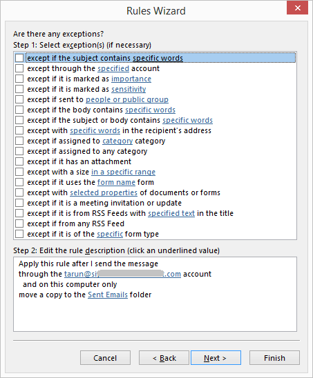
Task: Click the 'selected properties' link
Action: pyautogui.click(x=104, y=192)
